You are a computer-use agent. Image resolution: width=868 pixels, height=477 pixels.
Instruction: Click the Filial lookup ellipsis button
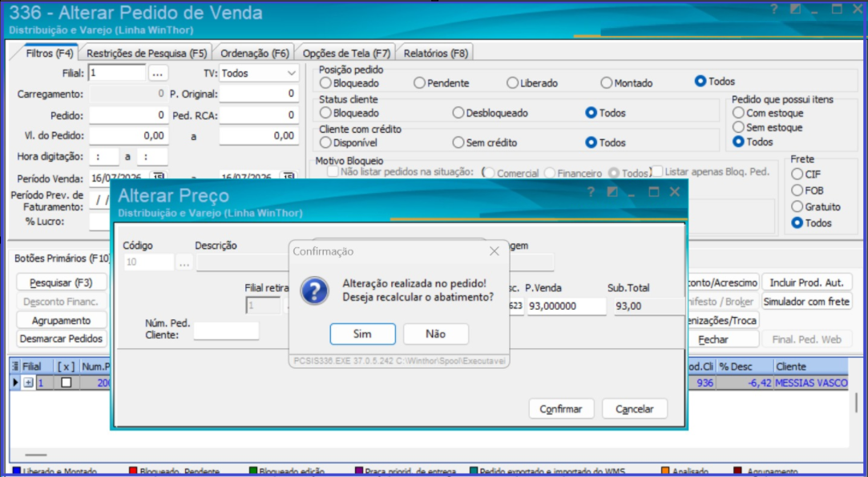(x=158, y=72)
